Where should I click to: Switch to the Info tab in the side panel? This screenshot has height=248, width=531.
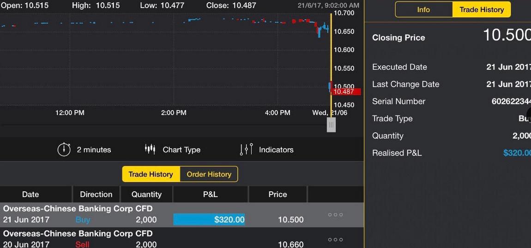(424, 10)
